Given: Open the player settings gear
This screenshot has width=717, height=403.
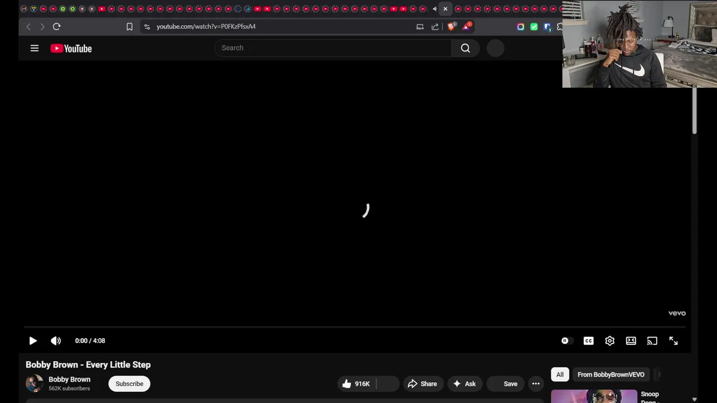Looking at the screenshot, I should (610, 341).
